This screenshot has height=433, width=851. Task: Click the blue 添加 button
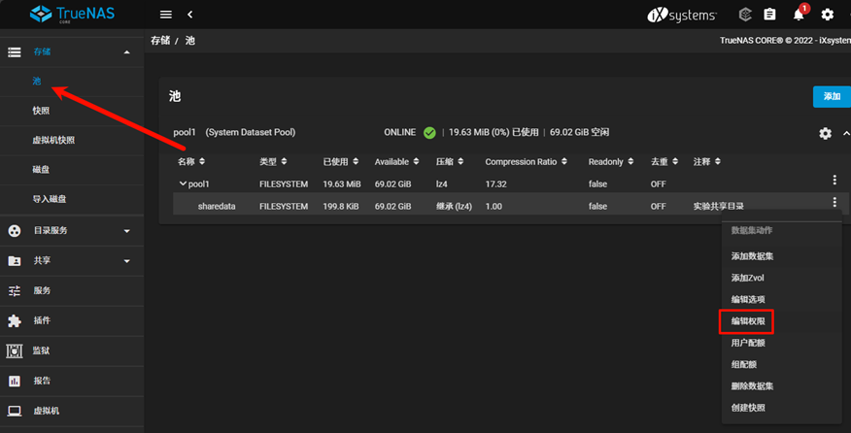tap(831, 97)
